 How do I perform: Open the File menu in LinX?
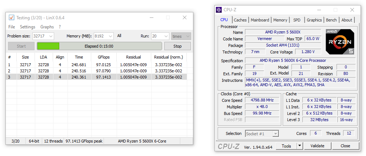[12, 27]
